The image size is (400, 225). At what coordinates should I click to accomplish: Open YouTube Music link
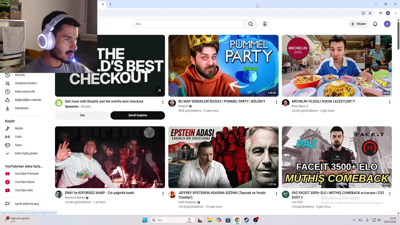(25, 182)
